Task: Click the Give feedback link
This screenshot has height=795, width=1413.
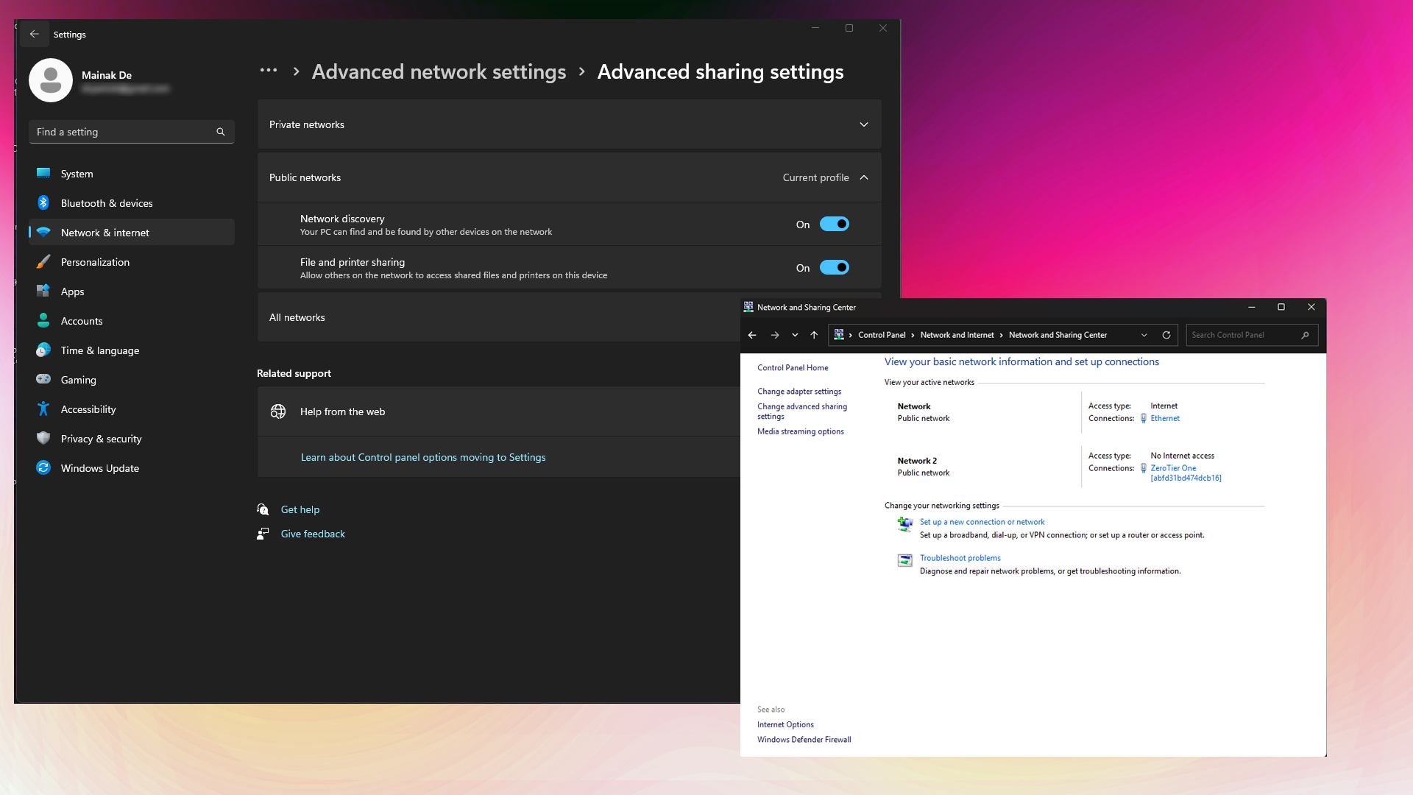Action: tap(313, 534)
